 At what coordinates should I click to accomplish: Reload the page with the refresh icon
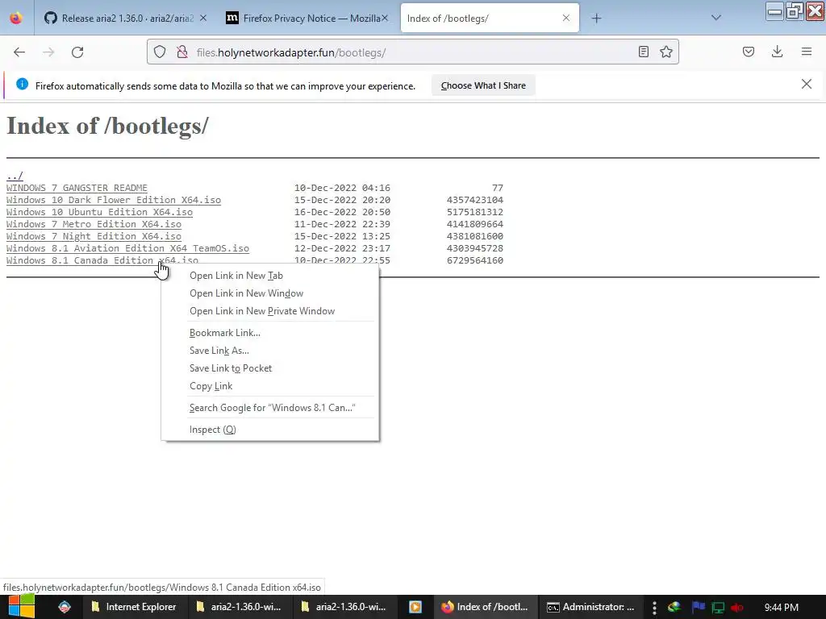coord(77,52)
